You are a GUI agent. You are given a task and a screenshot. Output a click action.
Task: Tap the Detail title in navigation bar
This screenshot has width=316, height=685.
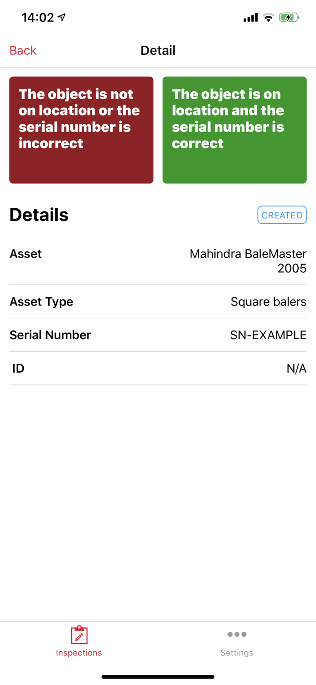[x=158, y=50]
